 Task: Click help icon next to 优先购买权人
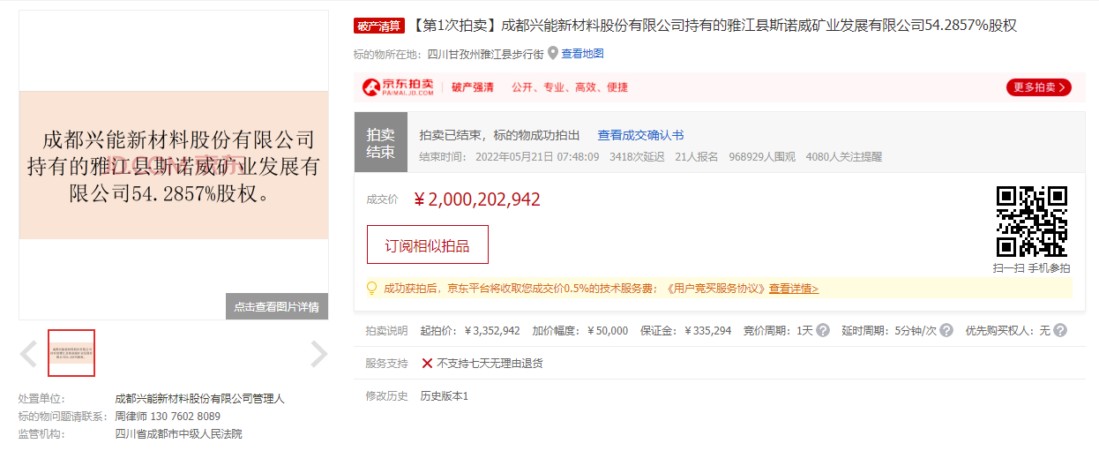tap(1060, 330)
